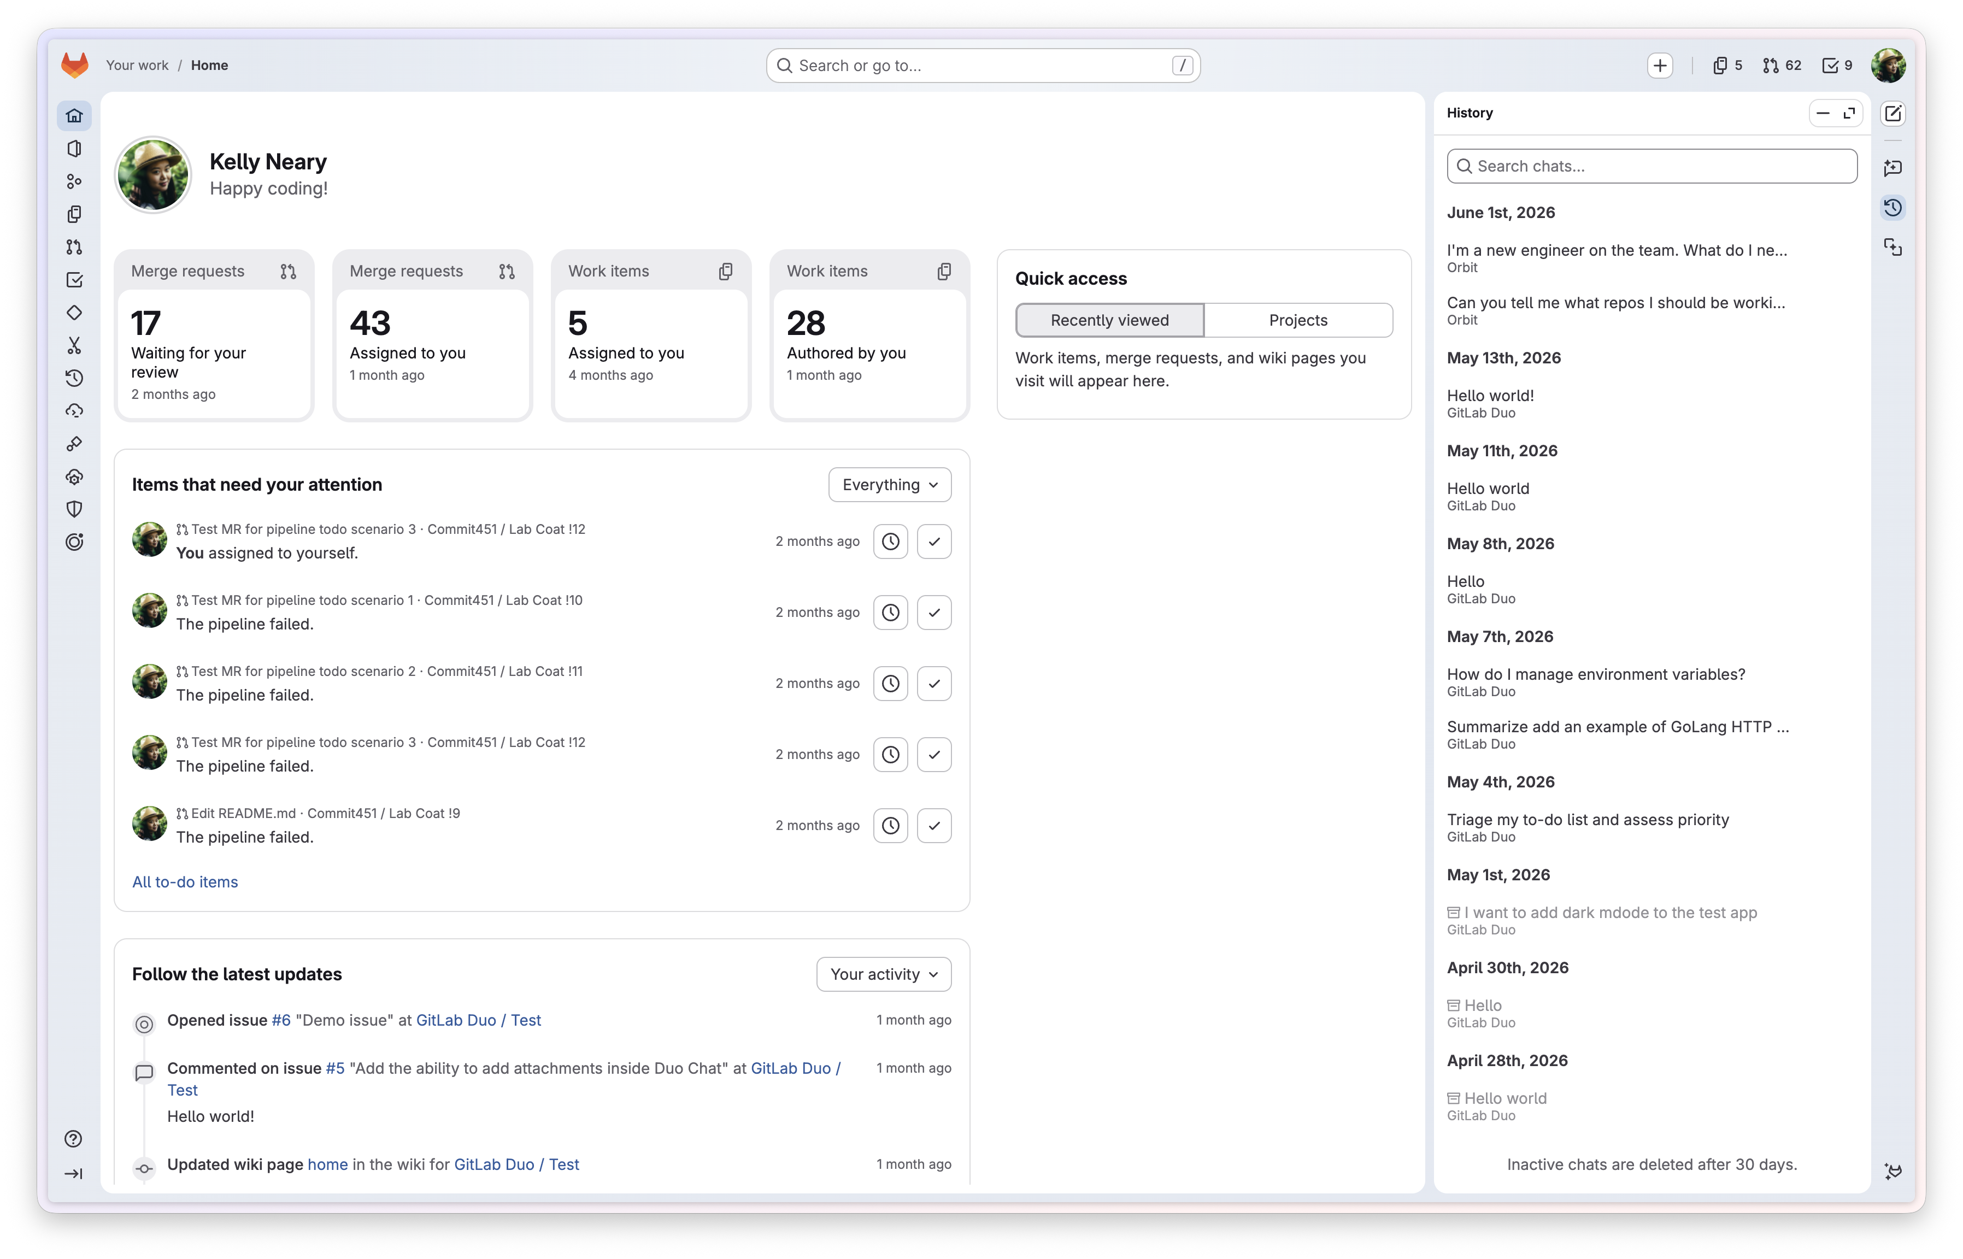Click the left sidebar icon below the cloud-terminal
Image resolution: width=1963 pixels, height=1259 pixels.
tap(74, 444)
